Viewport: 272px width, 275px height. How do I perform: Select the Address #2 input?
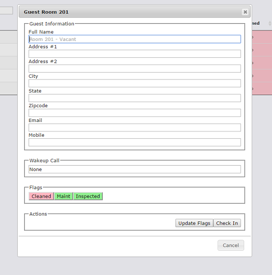tap(135, 68)
